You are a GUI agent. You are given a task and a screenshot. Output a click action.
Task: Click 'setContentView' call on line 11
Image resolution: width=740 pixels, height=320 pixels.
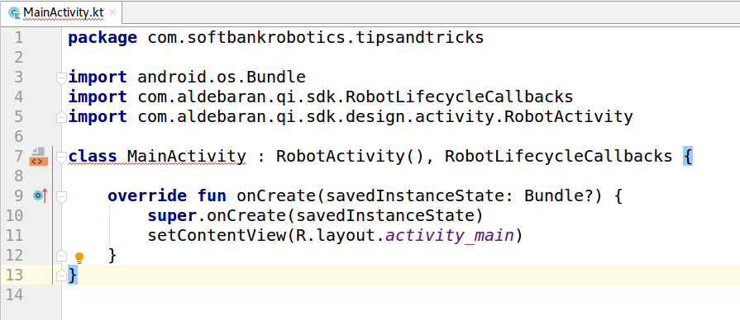217,235
